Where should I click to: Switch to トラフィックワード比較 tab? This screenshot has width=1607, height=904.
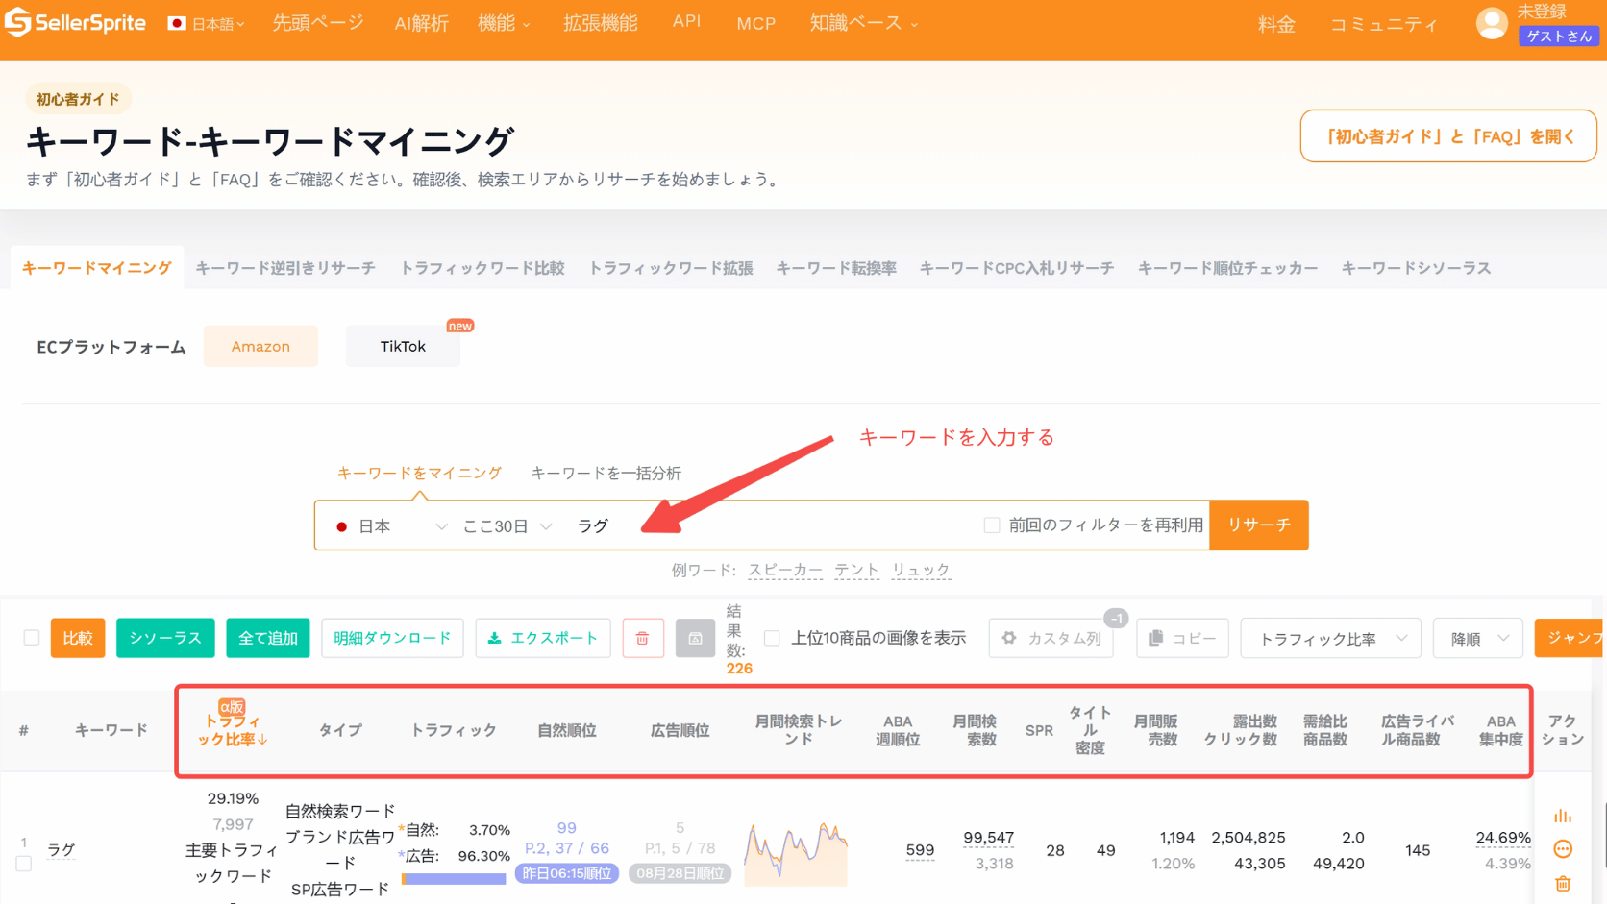click(482, 268)
